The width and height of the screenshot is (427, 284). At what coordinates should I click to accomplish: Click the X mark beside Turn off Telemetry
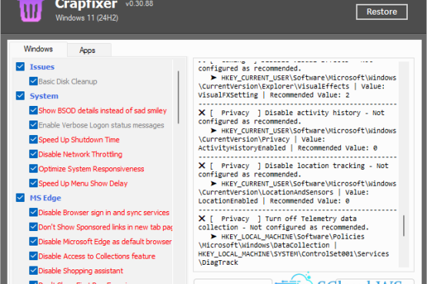[202, 219]
